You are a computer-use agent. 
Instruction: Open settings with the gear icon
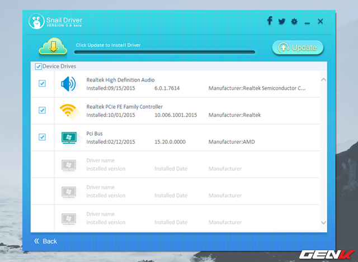(x=294, y=21)
